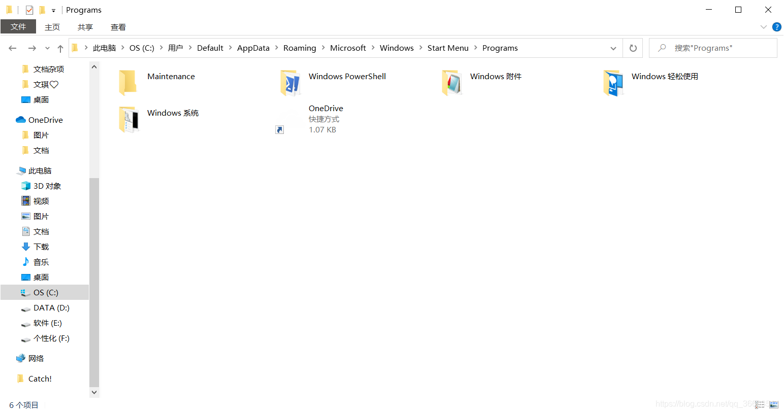Navigate to 此电脑 in address bar
Viewport: 784px width, 413px height.
tap(104, 48)
